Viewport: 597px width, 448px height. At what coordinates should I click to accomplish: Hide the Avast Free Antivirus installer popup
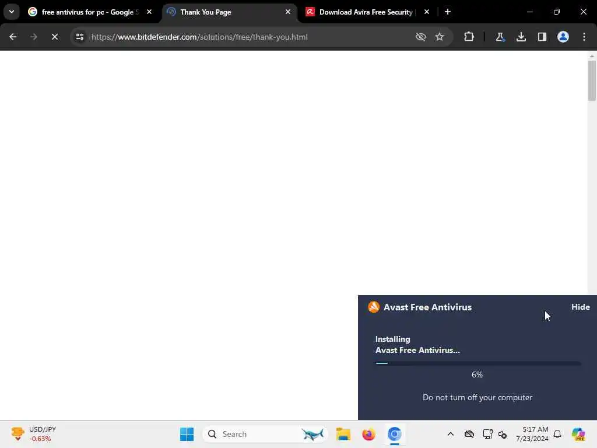click(x=580, y=307)
